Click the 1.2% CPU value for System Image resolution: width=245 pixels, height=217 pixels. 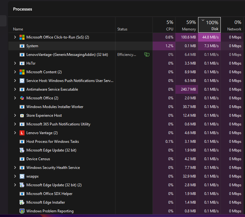click(169, 46)
